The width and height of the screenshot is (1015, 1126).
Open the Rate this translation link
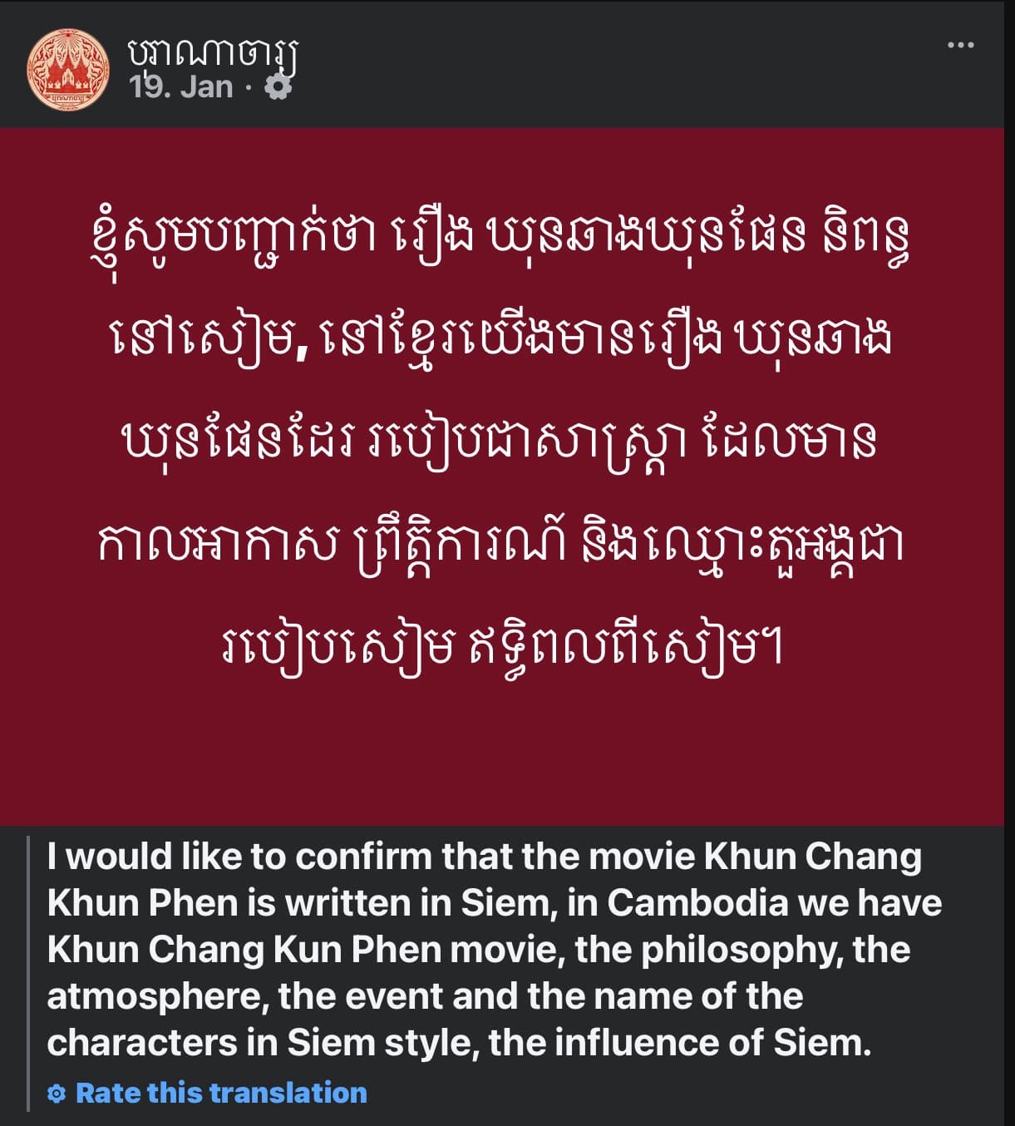pos(221,1093)
